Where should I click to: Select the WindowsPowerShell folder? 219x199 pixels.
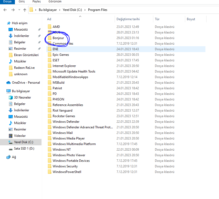coord(67,172)
